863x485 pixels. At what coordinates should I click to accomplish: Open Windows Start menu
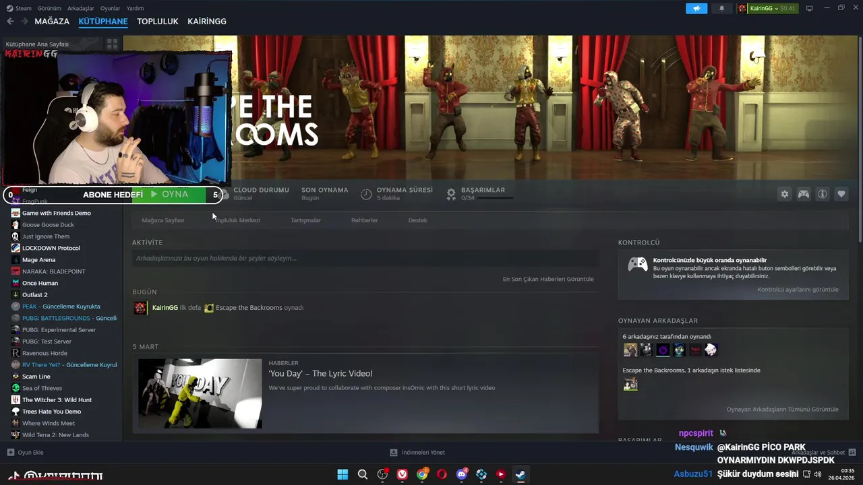click(x=343, y=474)
